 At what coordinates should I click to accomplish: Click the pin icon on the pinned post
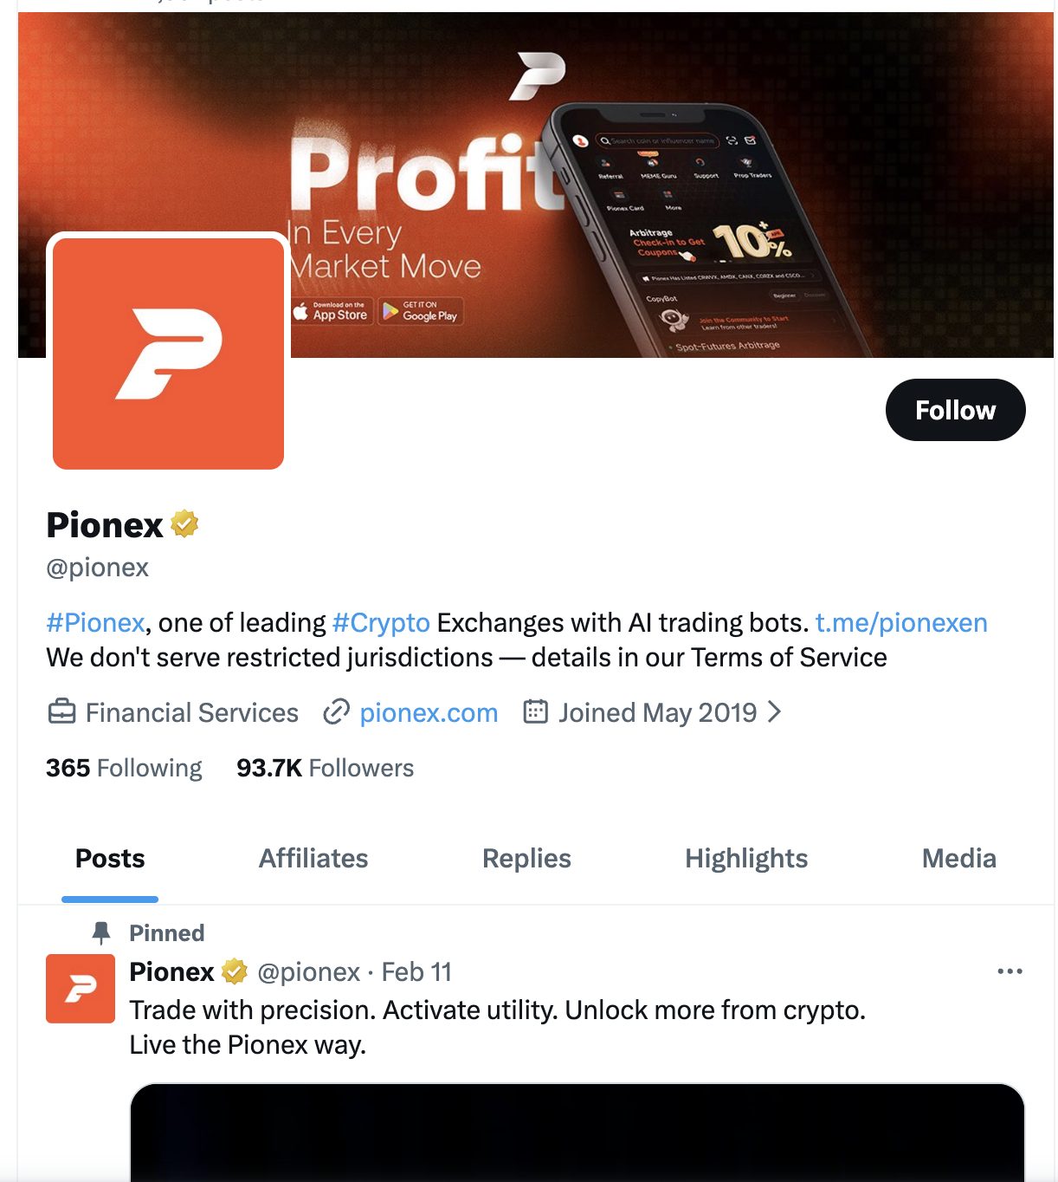[x=101, y=932]
